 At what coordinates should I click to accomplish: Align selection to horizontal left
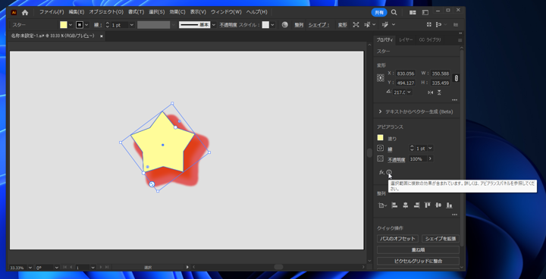[394, 205]
